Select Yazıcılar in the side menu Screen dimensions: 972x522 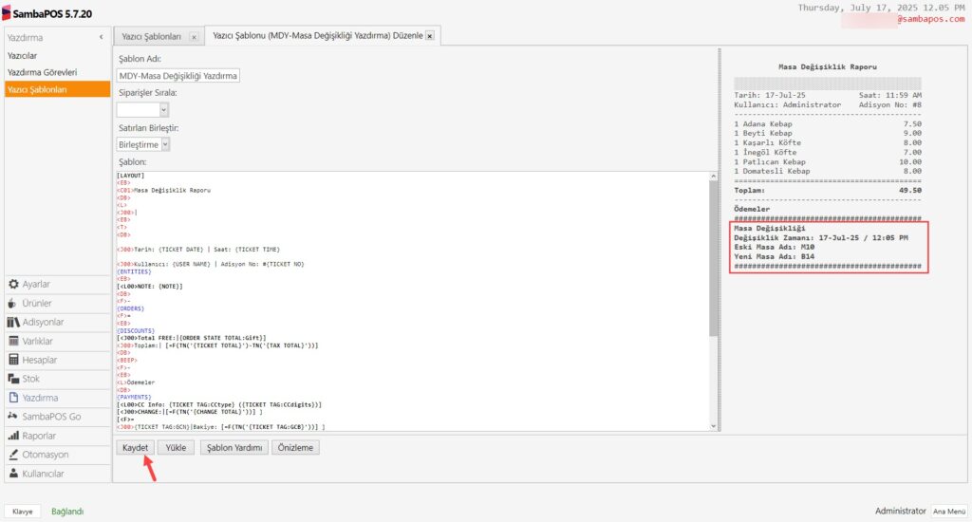point(23,56)
